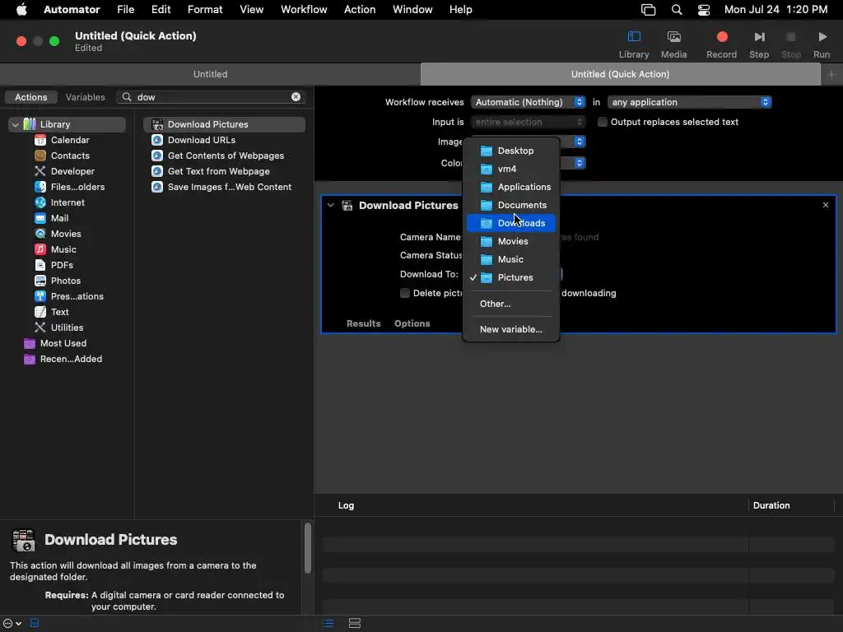Open the Apple menu
The height and width of the screenshot is (632, 843).
(x=21, y=10)
